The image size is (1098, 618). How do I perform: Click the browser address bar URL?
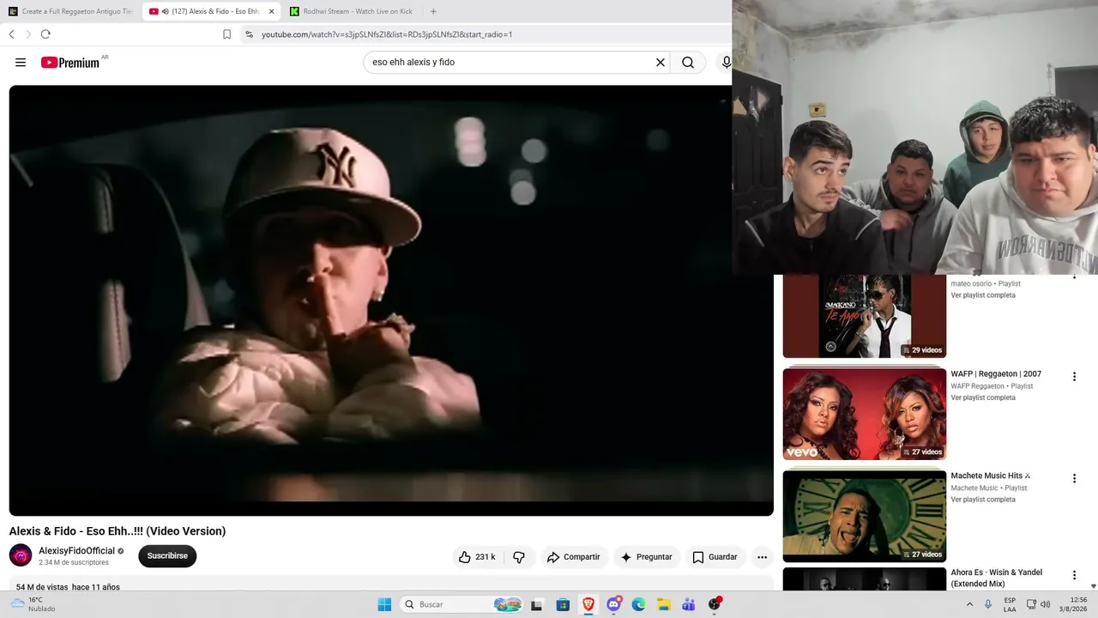[387, 34]
